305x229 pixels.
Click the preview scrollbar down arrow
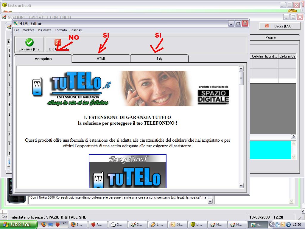click(241, 185)
